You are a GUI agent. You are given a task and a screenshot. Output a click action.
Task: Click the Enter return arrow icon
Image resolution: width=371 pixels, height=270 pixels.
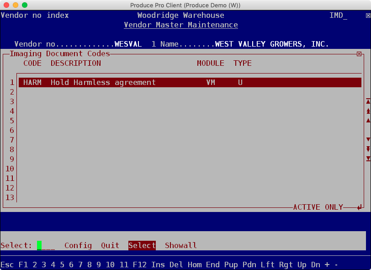point(348,207)
